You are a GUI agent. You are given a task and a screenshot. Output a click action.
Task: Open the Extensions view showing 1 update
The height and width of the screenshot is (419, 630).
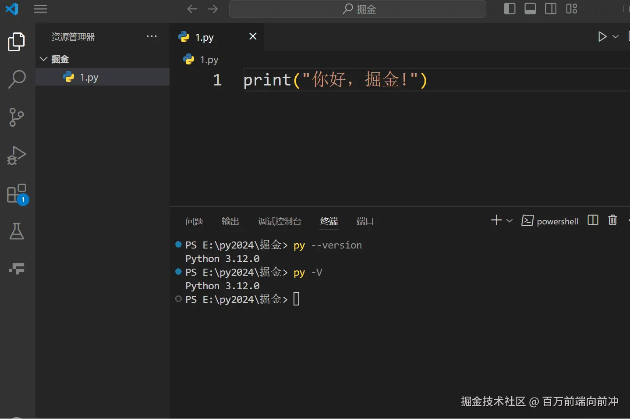(x=17, y=193)
